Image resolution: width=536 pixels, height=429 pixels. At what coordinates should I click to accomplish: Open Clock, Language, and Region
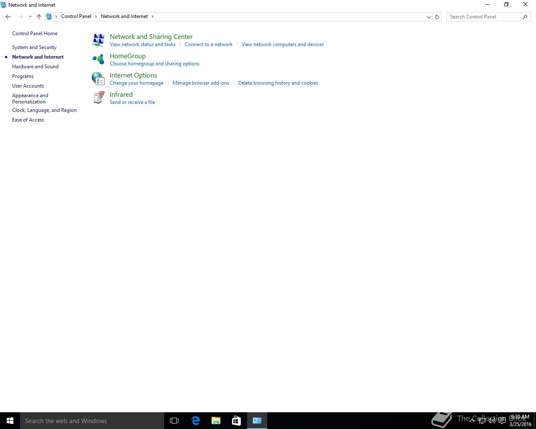coord(44,110)
